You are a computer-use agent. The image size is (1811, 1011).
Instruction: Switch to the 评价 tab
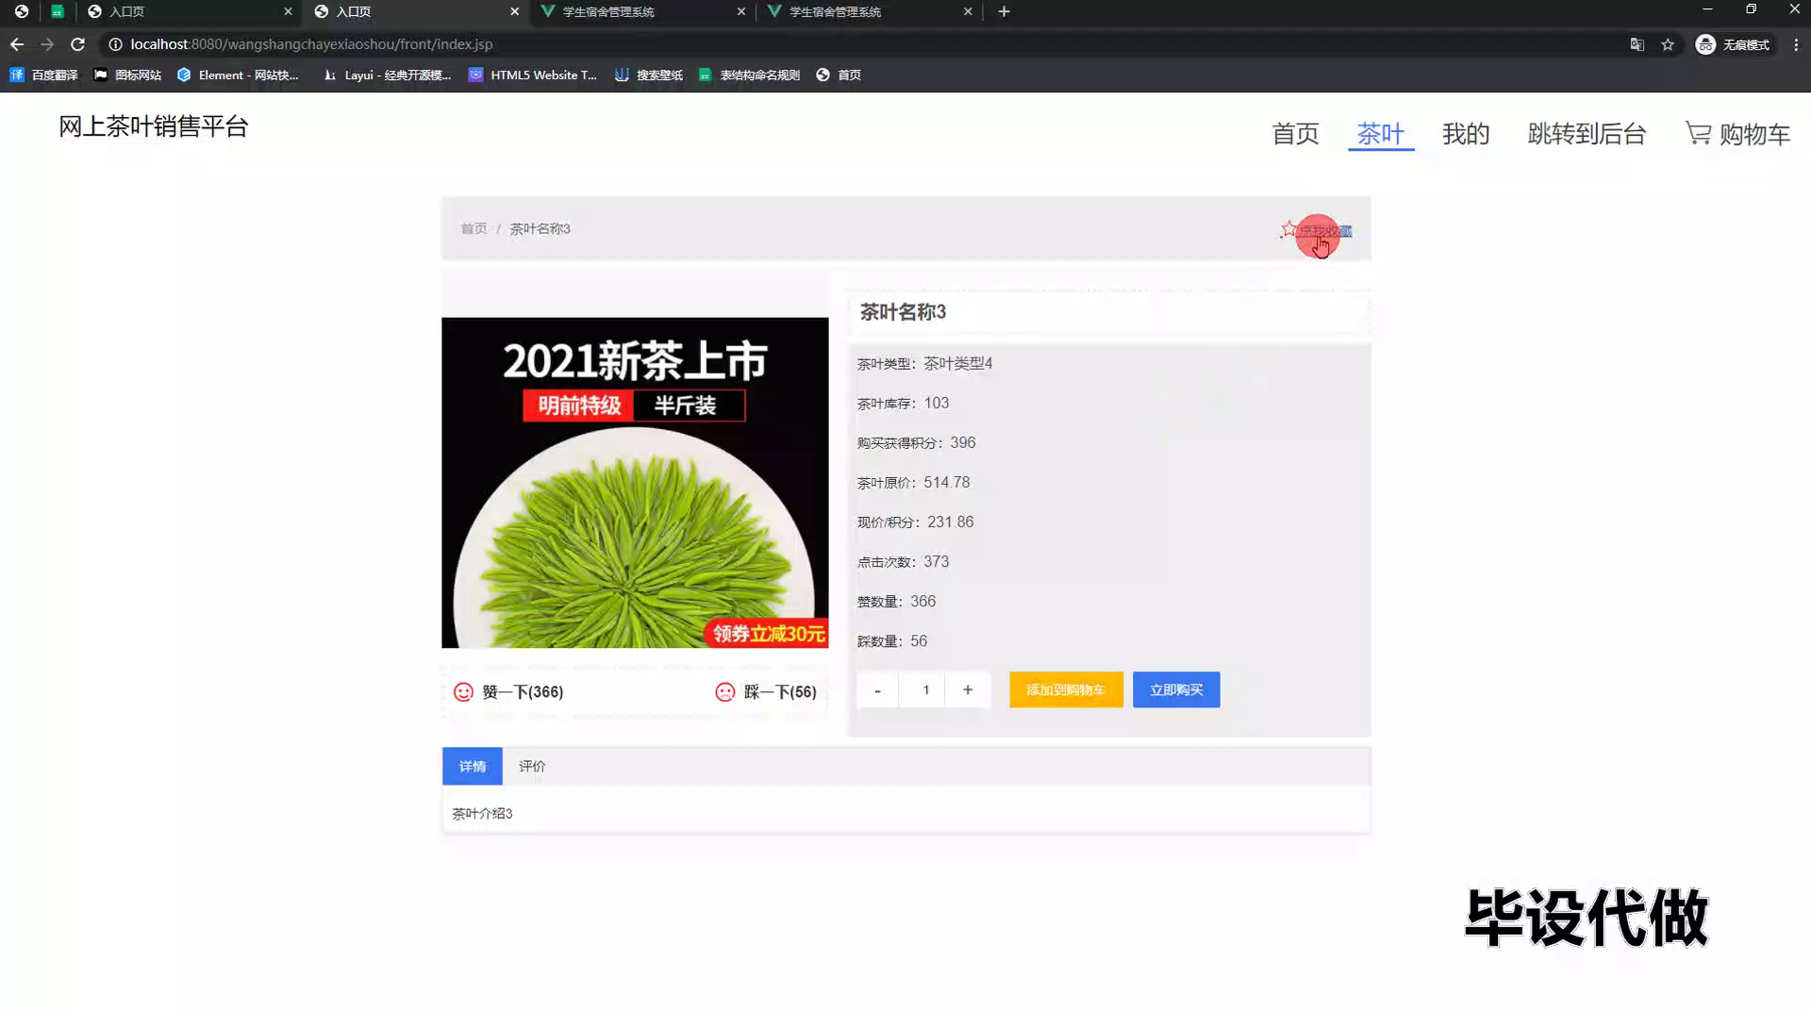[532, 766]
